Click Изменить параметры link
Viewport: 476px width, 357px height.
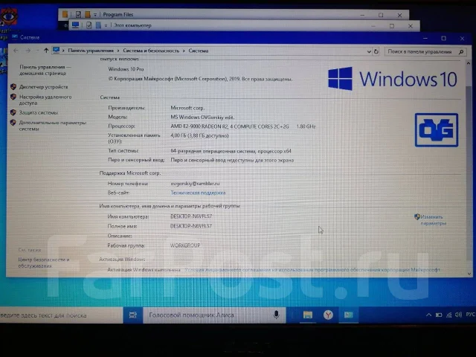(433, 220)
